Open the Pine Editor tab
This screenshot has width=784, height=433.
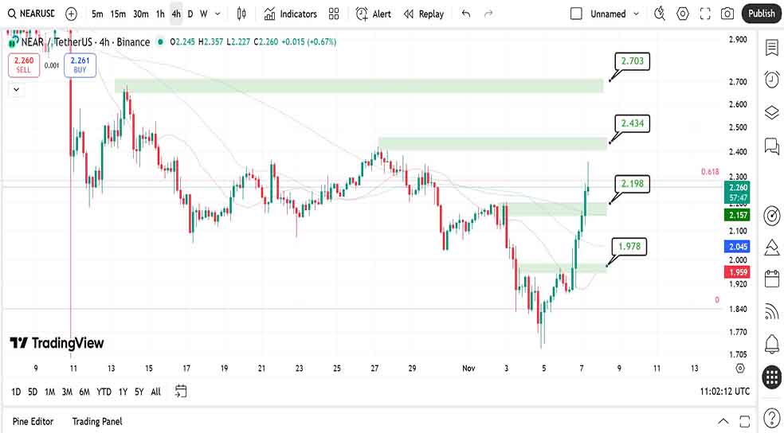tap(33, 421)
